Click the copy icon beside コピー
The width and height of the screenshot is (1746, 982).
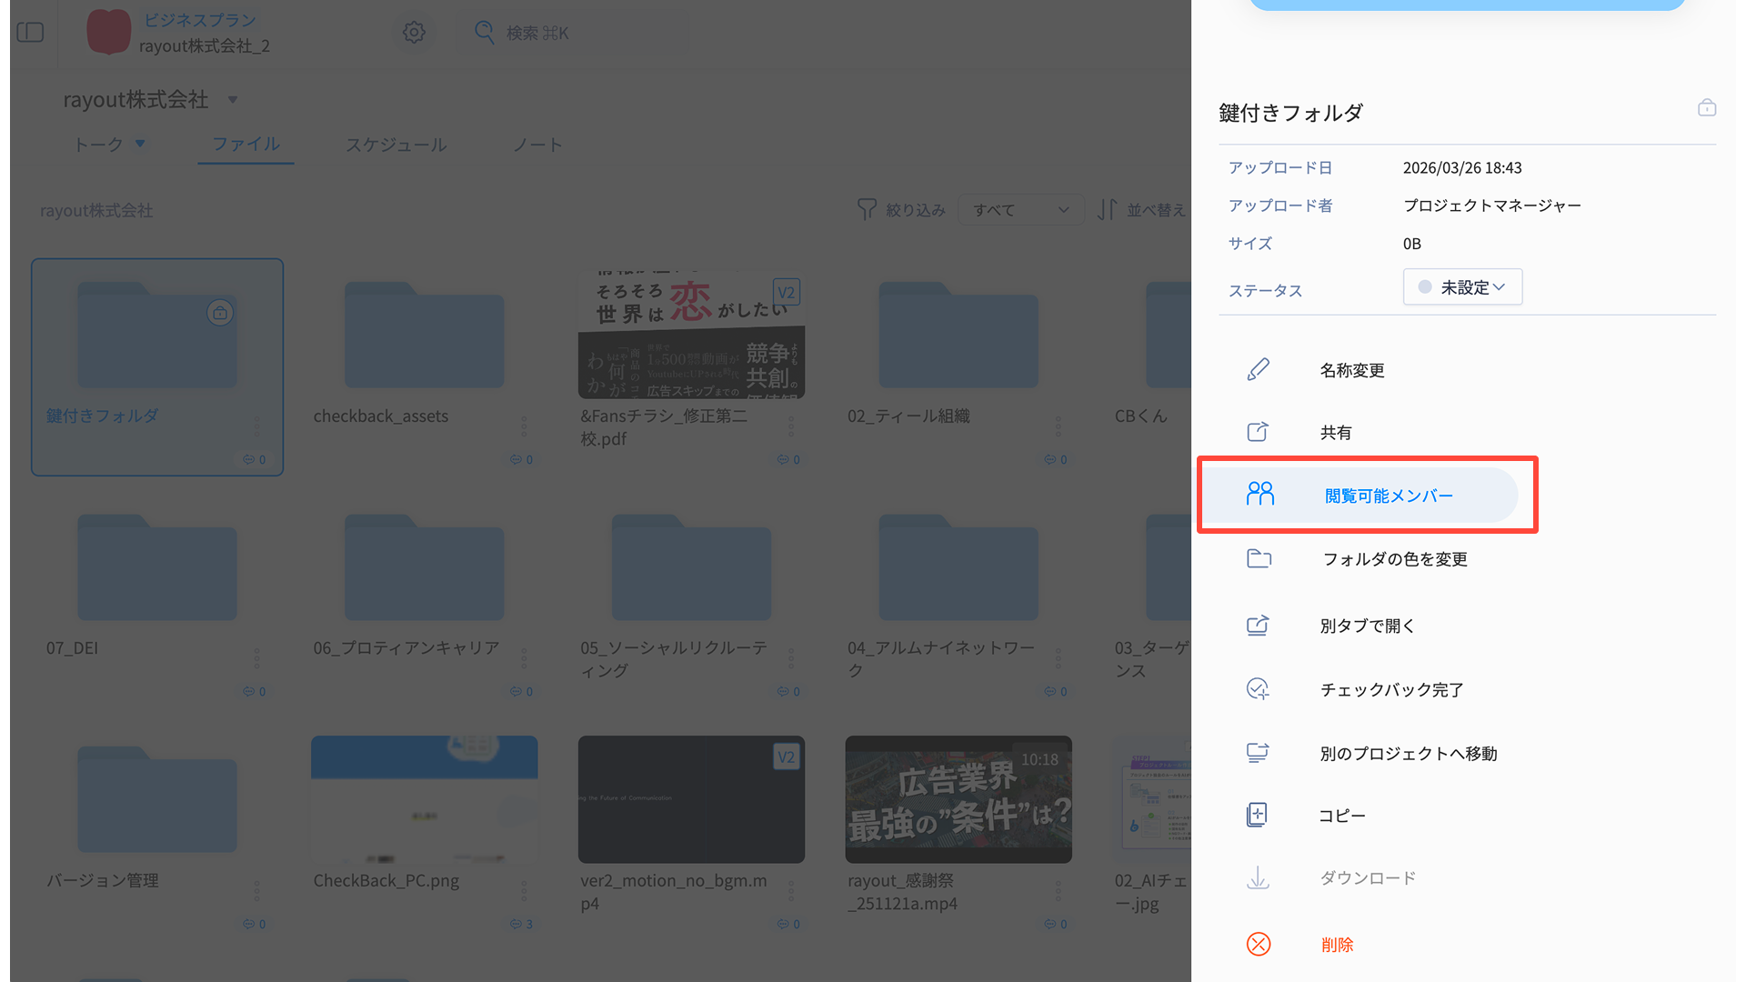point(1257,815)
